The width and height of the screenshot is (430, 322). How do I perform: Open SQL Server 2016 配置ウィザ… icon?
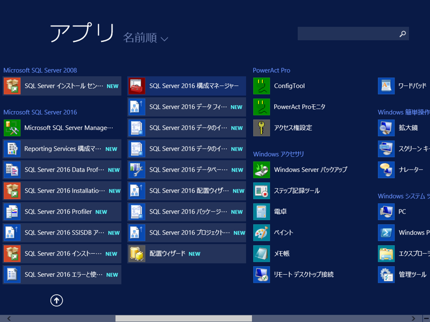[137, 191]
